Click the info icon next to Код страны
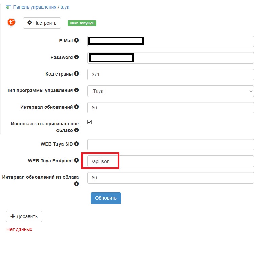Viewport: 280px width, 255px height. coord(77,73)
